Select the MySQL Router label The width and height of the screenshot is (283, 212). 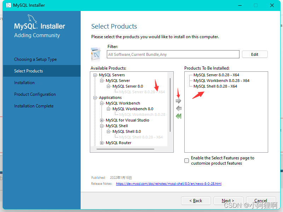click(119, 143)
